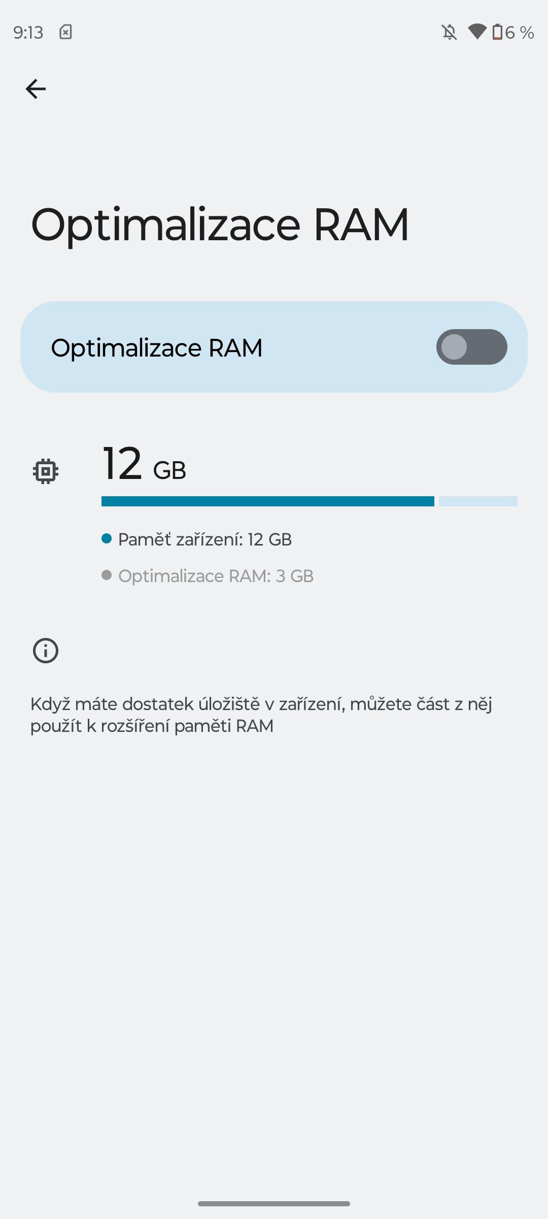Tap the bottom navigation gesture handle
This screenshot has width=548, height=1219.
click(274, 1204)
